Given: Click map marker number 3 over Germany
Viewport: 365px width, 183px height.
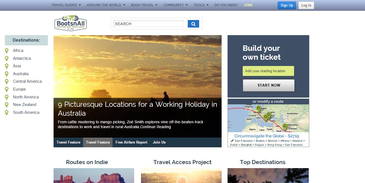Looking at the screenshot, I should click(x=258, y=109).
